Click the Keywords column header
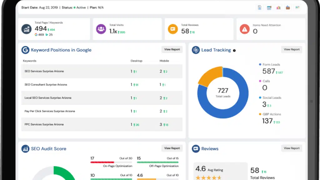The height and width of the screenshot is (180, 320). tap(30, 61)
